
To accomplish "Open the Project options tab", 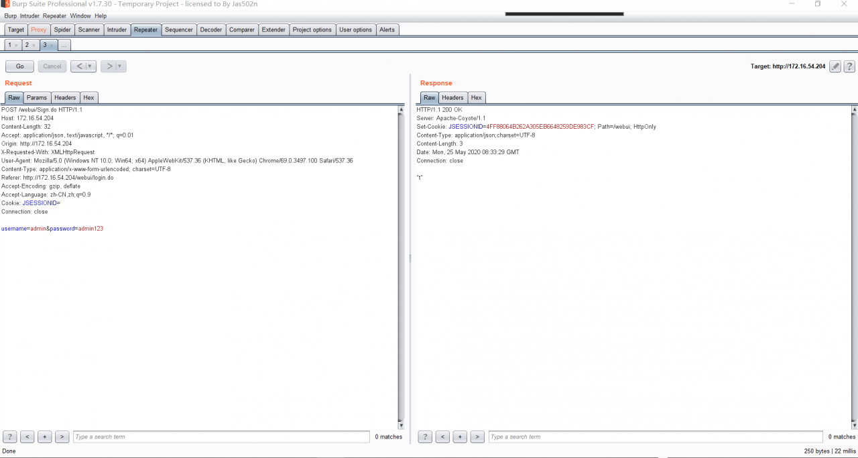I will pyautogui.click(x=312, y=30).
